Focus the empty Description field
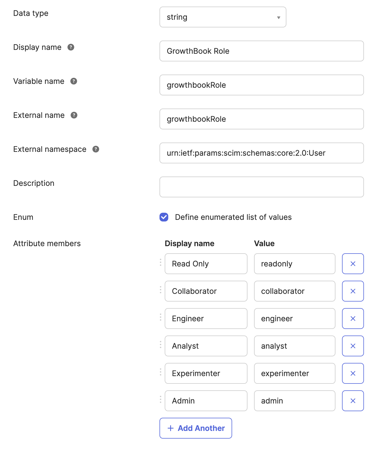Image resolution: width=376 pixels, height=449 pixels. pyautogui.click(x=261, y=187)
